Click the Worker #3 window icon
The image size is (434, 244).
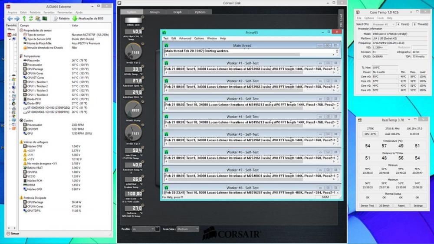(x=166, y=99)
